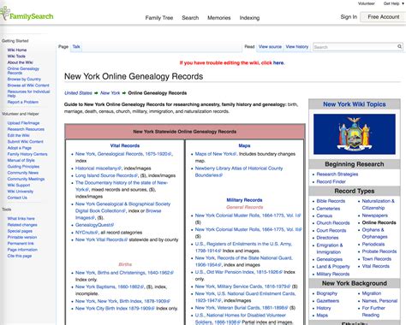Open Town Records topic link
Screen dimensions: 406x325
[x=377, y=259]
